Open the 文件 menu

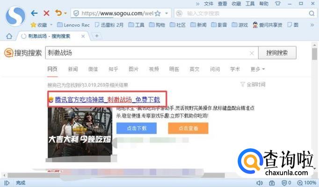click(x=209, y=4)
